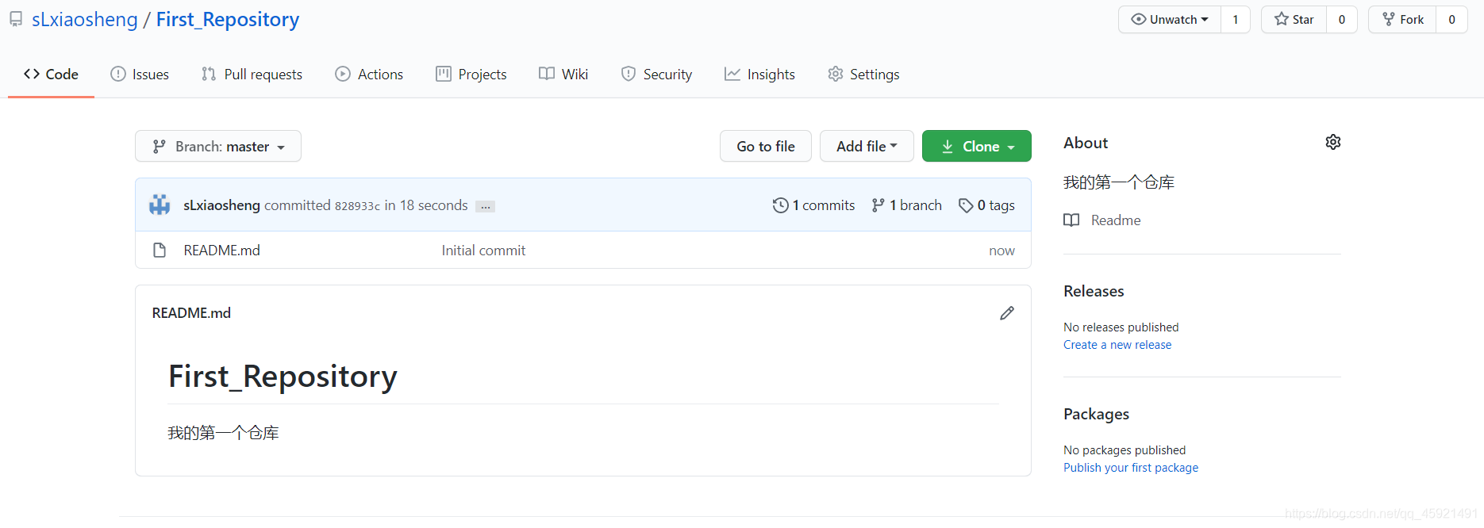Viewport: 1484px width, 528px height.
Task: Click the download icon in Clone button
Action: 948,147
